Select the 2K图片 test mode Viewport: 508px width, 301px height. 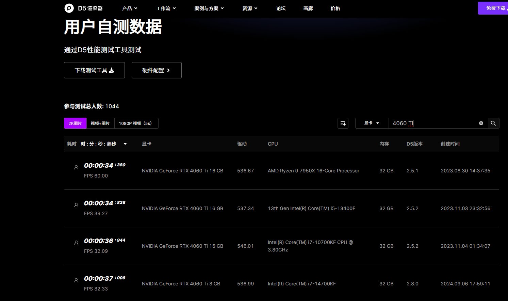(75, 123)
